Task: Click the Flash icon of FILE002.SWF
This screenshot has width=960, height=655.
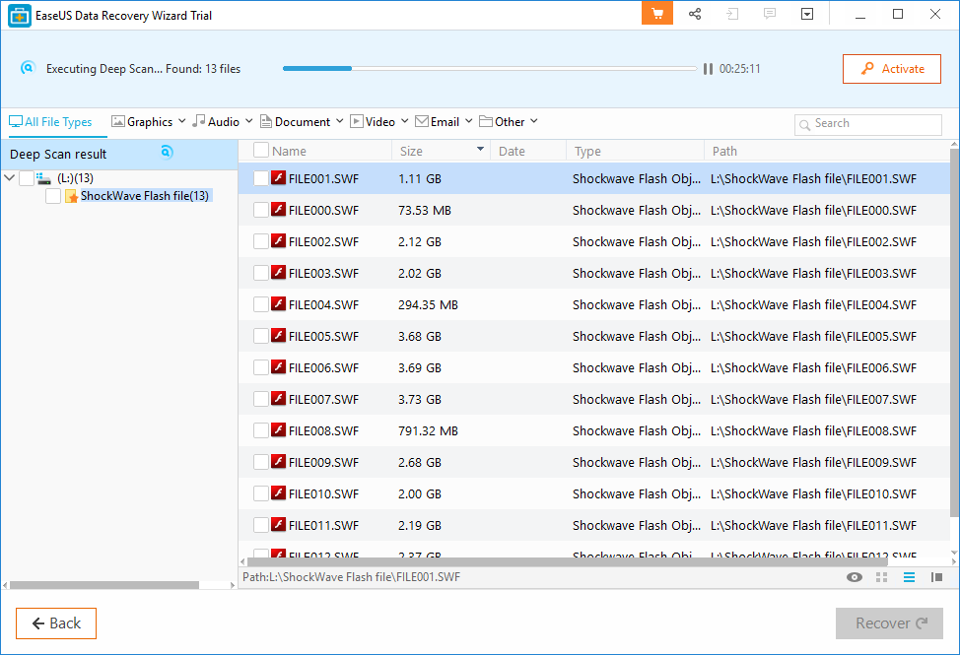Action: point(279,241)
